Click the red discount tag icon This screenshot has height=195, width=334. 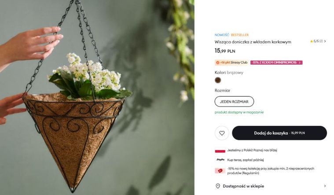pos(220,171)
